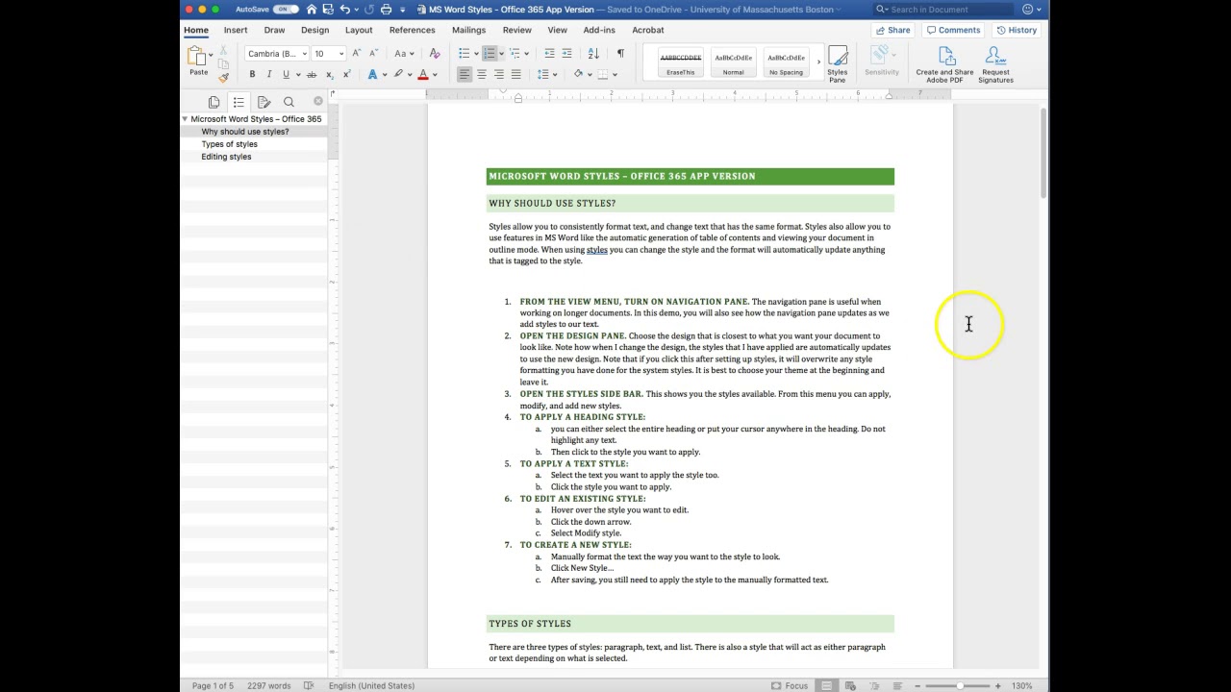Viewport: 1231px width, 692px height.
Task: Toggle Underline formatting
Action: (x=286, y=74)
